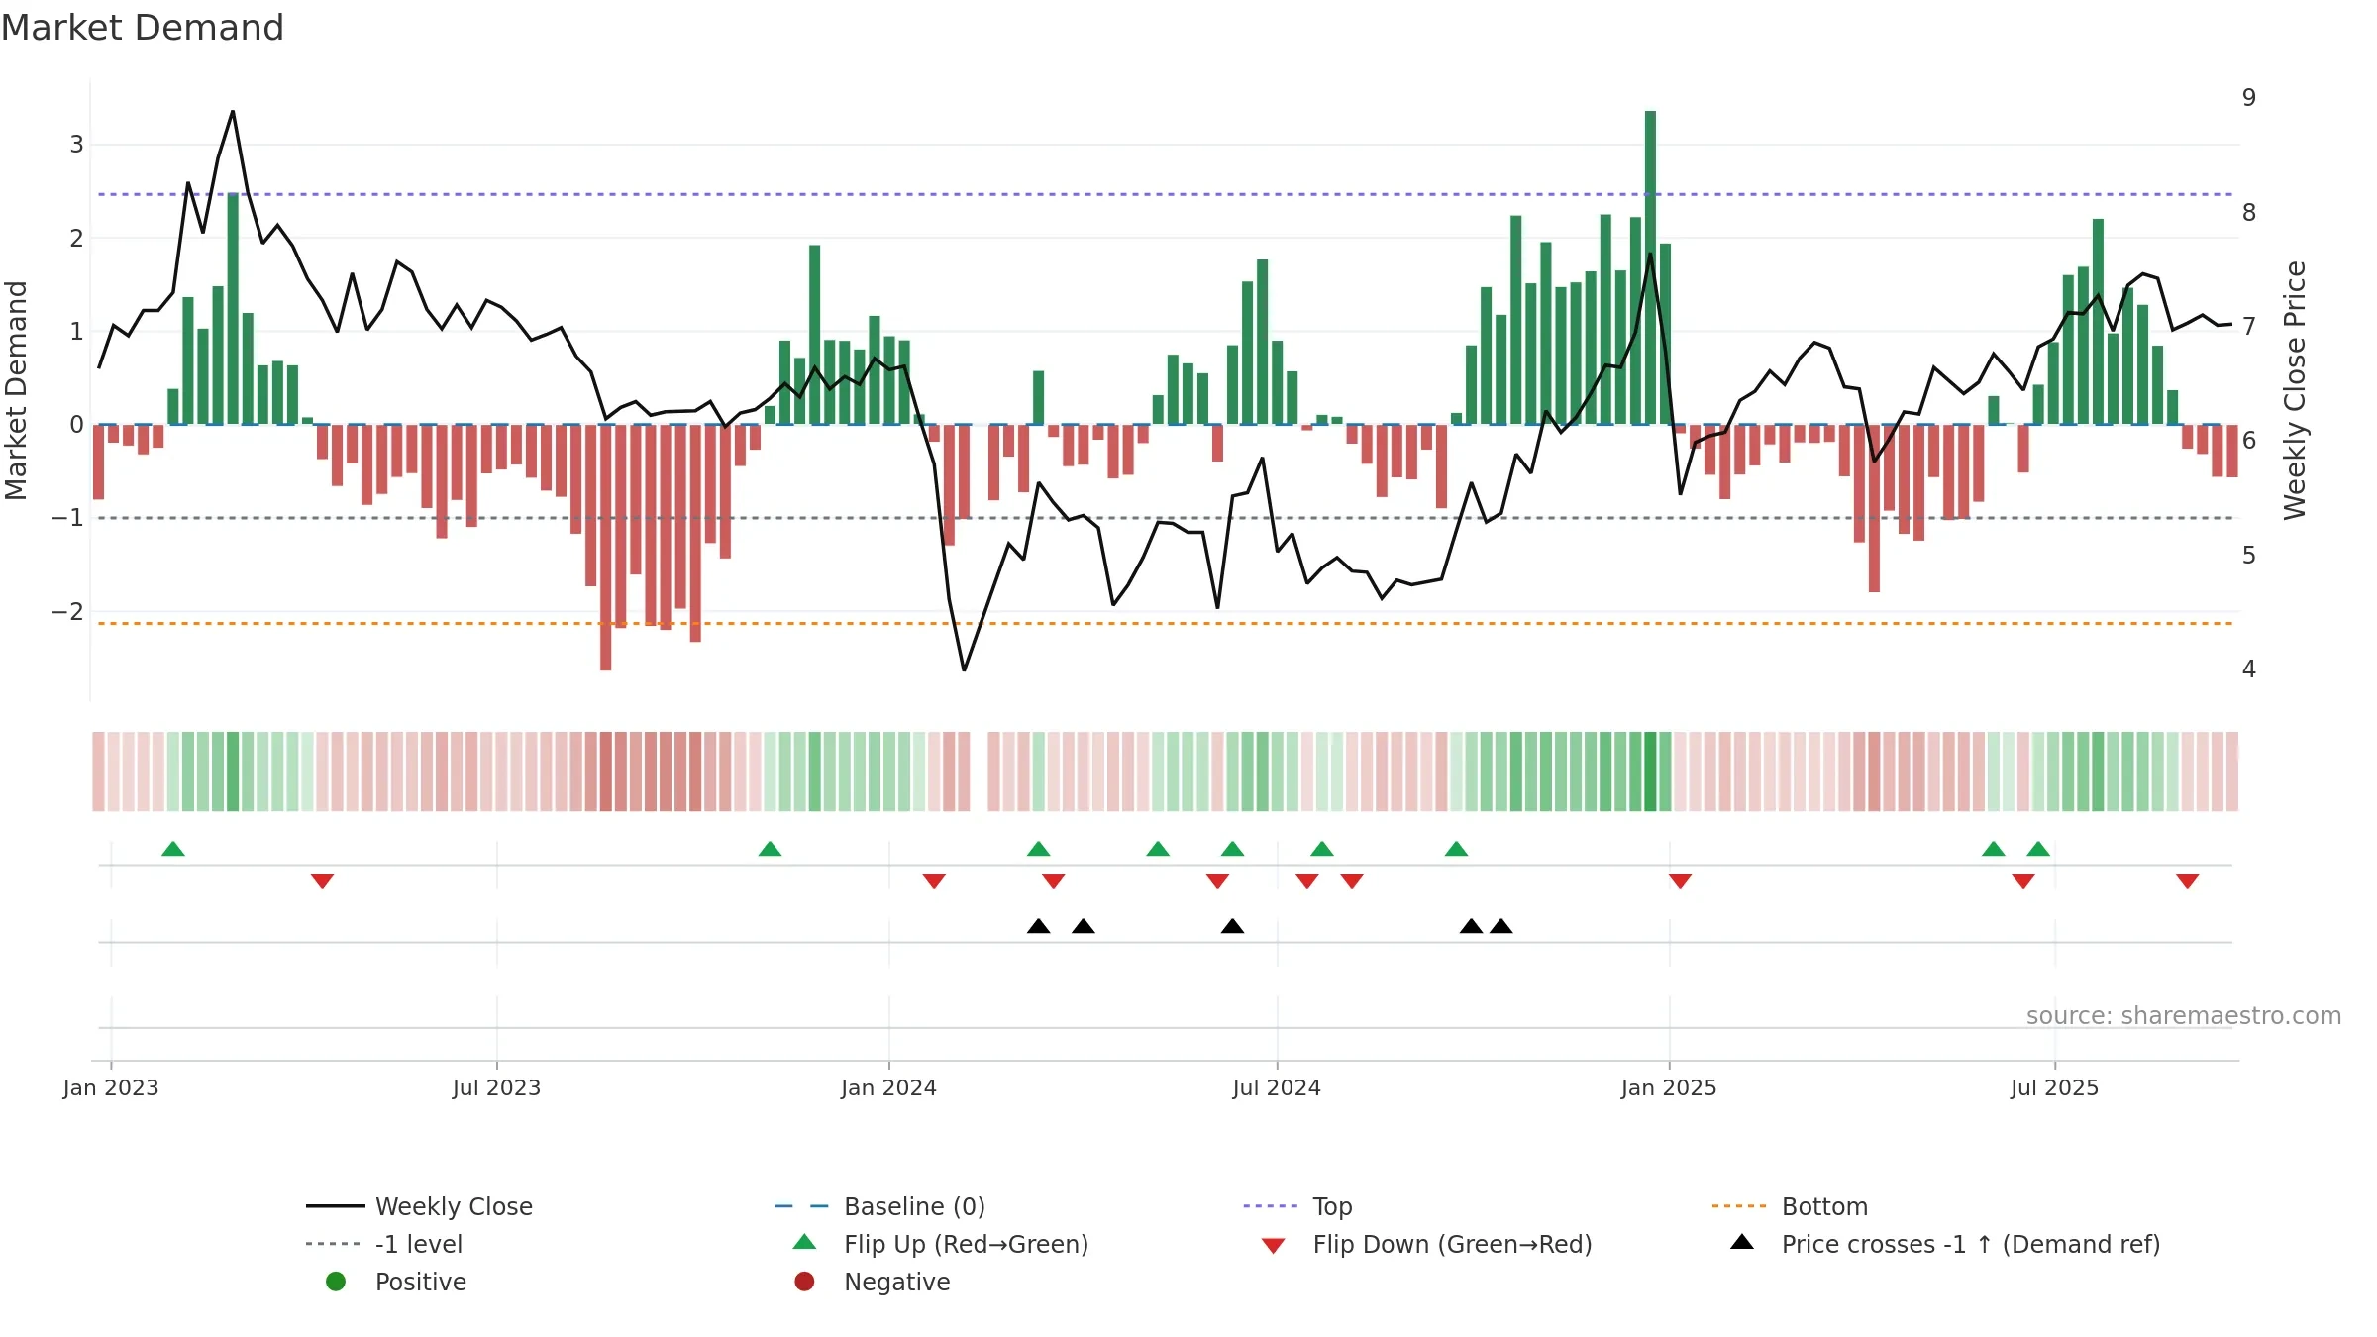
Task: Click the Weekly Close legend entry
Action: pos(419,1206)
